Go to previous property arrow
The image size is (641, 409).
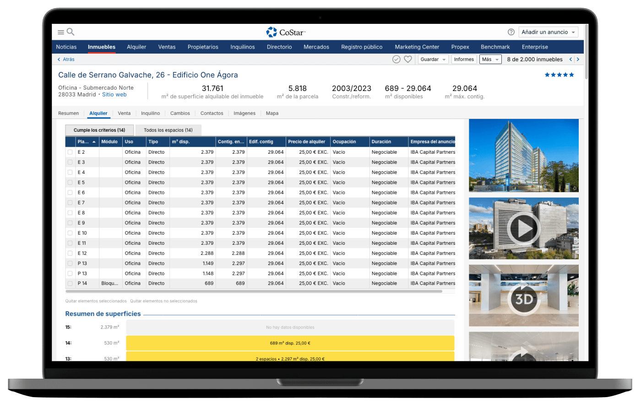(570, 59)
